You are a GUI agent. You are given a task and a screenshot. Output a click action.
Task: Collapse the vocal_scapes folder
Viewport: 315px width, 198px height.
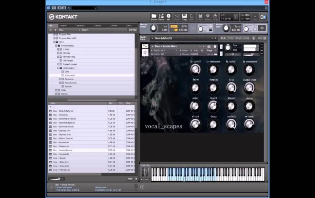(58, 68)
